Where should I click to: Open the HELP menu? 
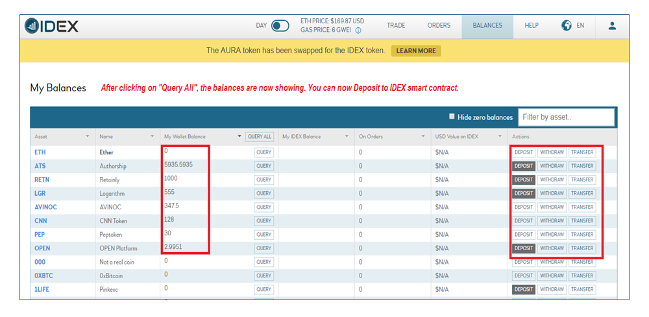coord(532,26)
